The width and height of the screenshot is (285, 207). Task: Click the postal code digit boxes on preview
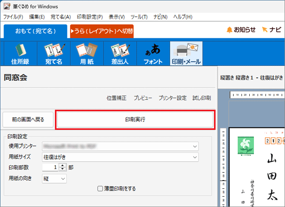point(275,141)
